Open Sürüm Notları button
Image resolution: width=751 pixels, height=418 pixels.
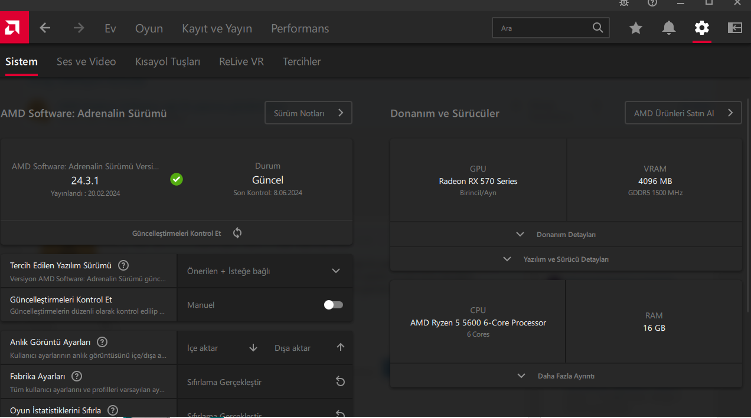click(x=308, y=113)
